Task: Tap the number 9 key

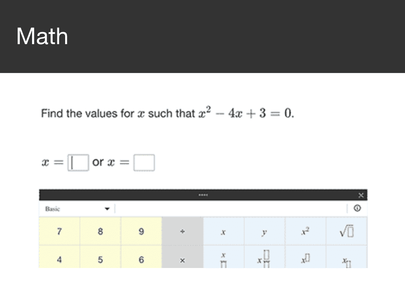Action: click(141, 232)
